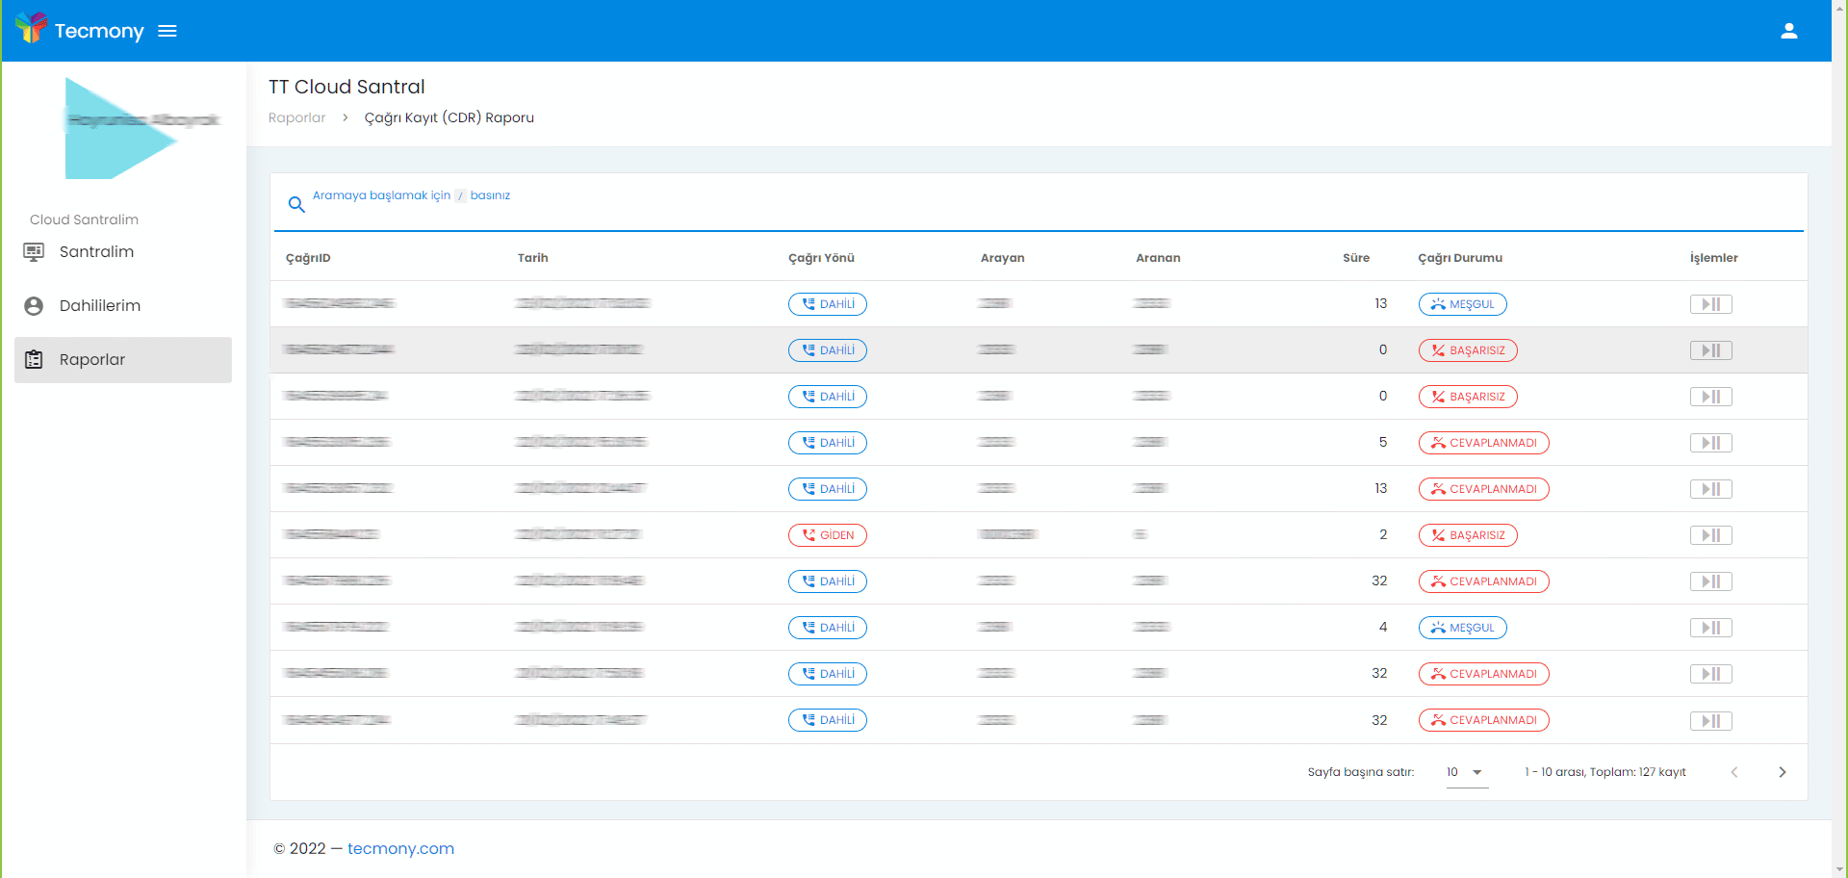The image size is (1848, 878).
Task: Visit the tecmony.com footer link
Action: [400, 848]
